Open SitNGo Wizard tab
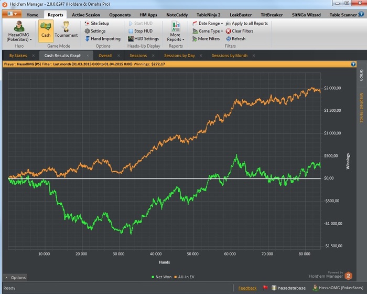The width and height of the screenshot is (367, 294). [x=306, y=15]
